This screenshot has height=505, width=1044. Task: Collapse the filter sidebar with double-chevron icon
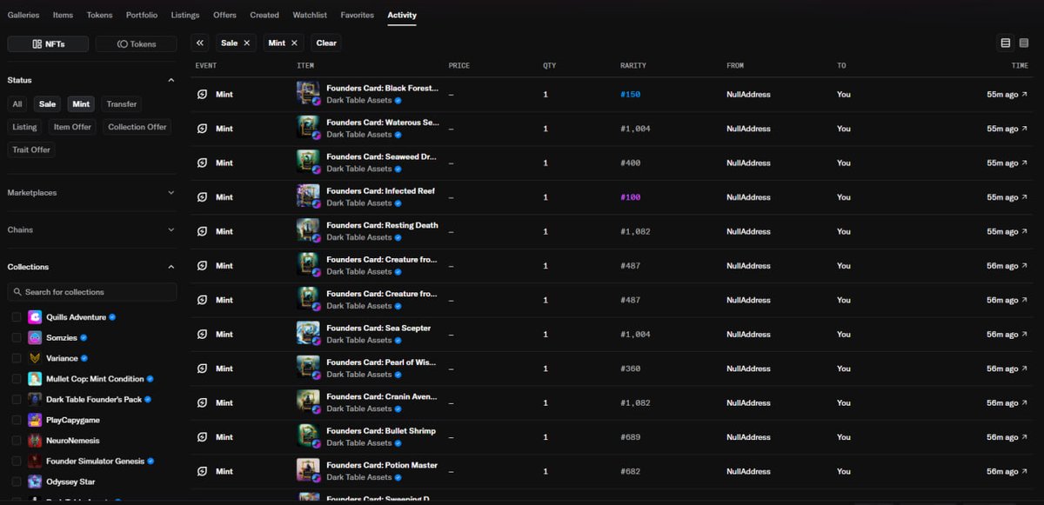tap(201, 43)
